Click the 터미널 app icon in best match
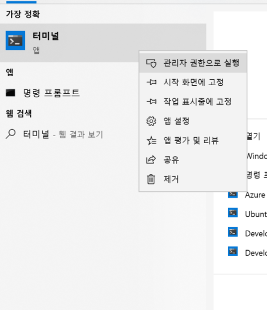 tap(15, 40)
